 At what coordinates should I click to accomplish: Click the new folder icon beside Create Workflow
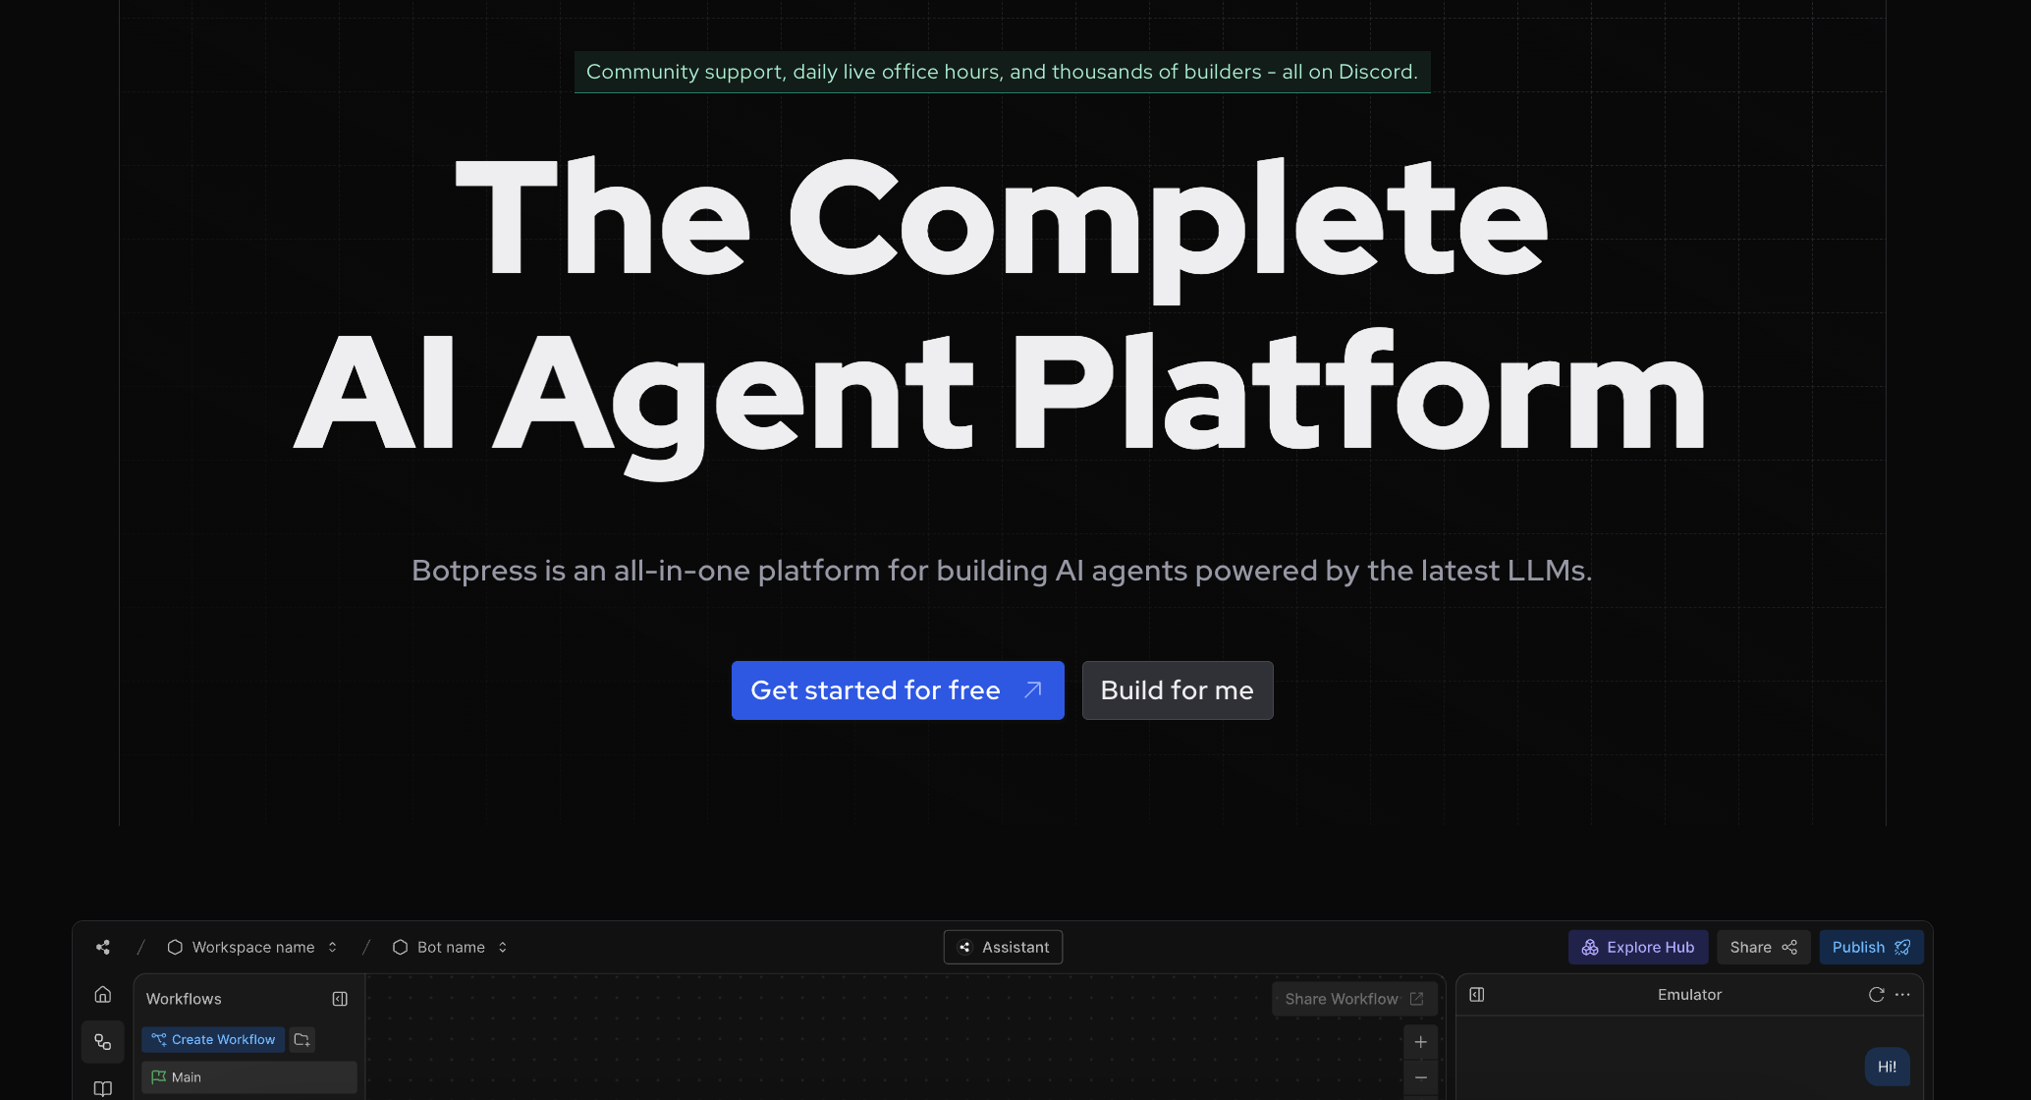(302, 1039)
